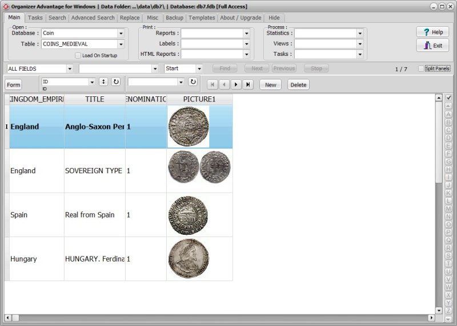This screenshot has height=326, width=457.
Task: Open the Start search position dropdown
Action: tap(199, 68)
